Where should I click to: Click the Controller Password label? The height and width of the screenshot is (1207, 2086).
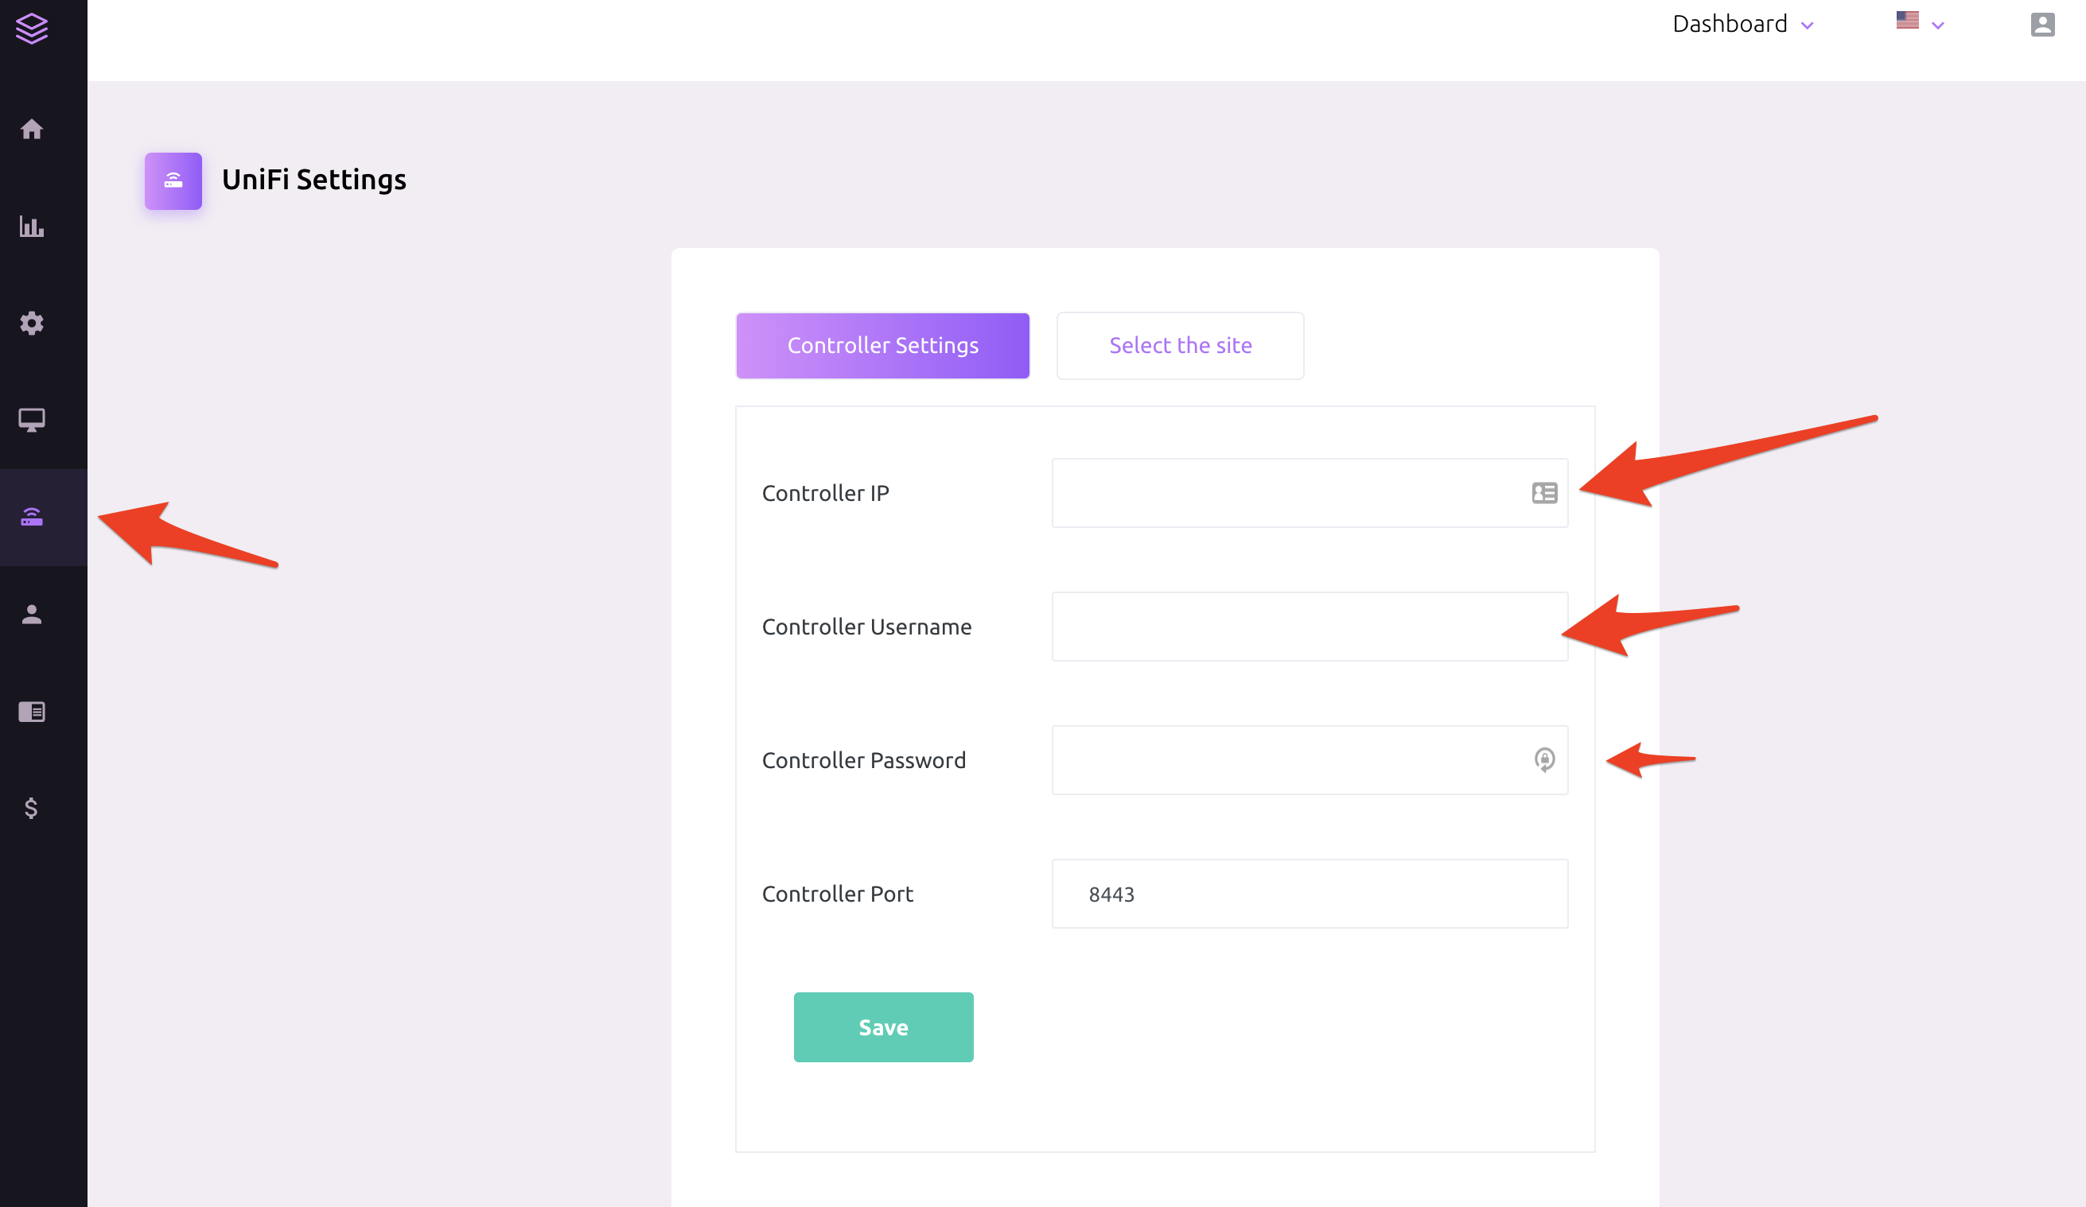click(x=863, y=759)
